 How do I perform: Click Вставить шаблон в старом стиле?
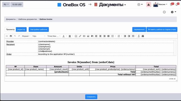pyautogui.click(x=162, y=29)
